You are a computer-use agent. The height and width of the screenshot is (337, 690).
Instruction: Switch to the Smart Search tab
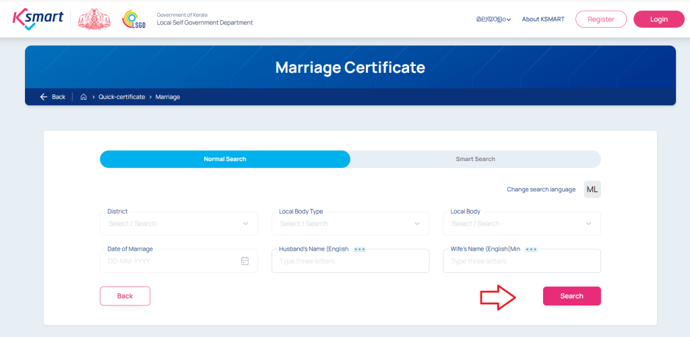[475, 159]
